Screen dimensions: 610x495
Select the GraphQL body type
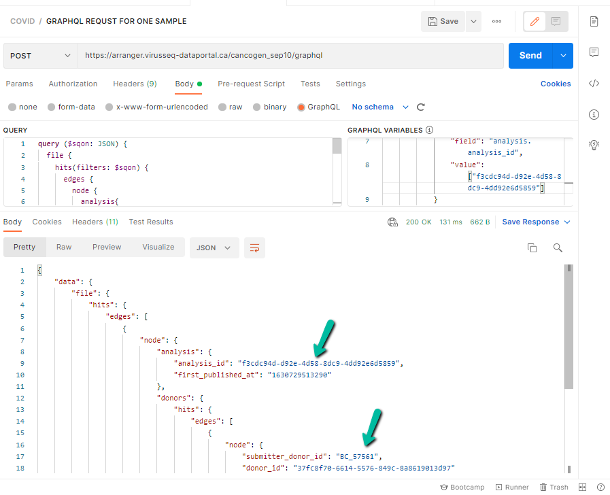coord(318,107)
